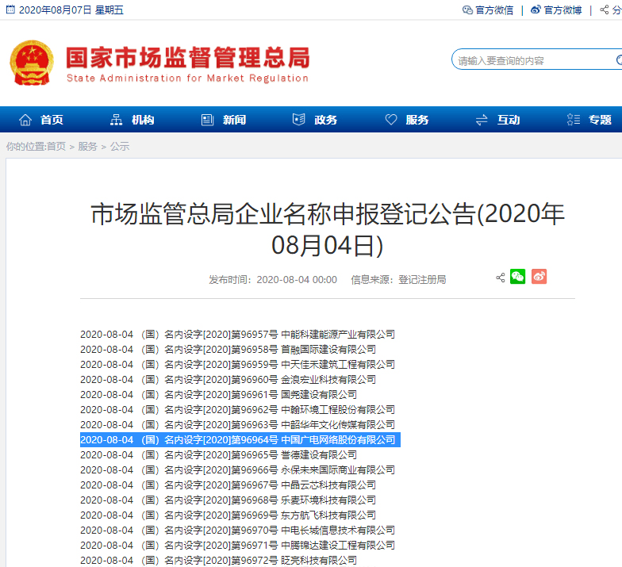Go to 公示 in the breadcrumb

pyautogui.click(x=119, y=147)
